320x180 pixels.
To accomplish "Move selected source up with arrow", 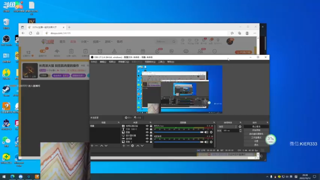I will pos(138,146).
